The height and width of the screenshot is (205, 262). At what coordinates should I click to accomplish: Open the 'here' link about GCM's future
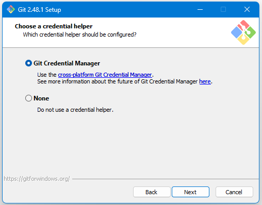[x=205, y=81]
